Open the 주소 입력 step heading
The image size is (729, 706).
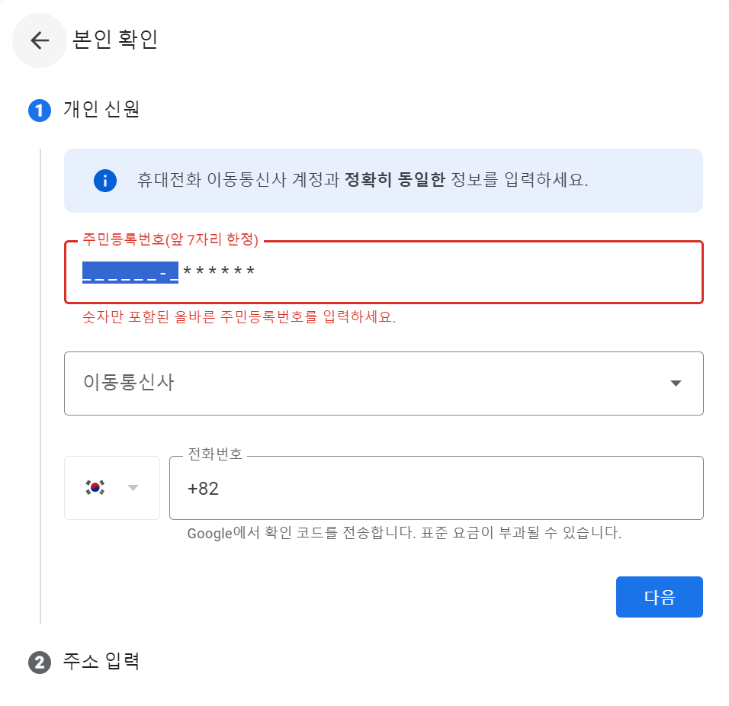pyautogui.click(x=101, y=661)
